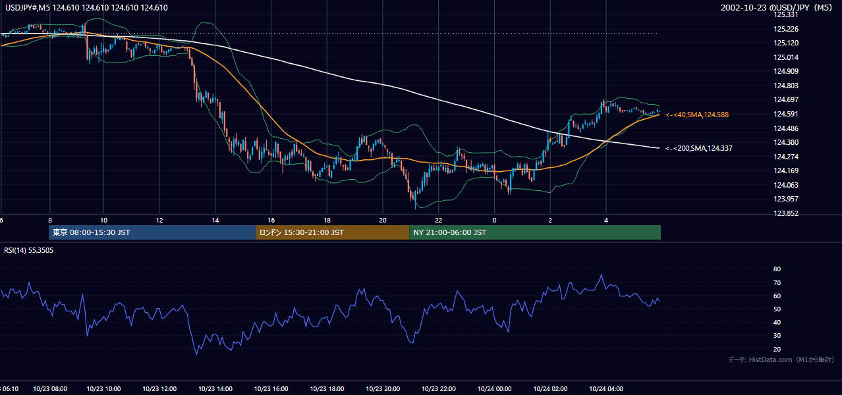Click RSI scale value 50
The image size is (842, 395).
click(x=777, y=309)
